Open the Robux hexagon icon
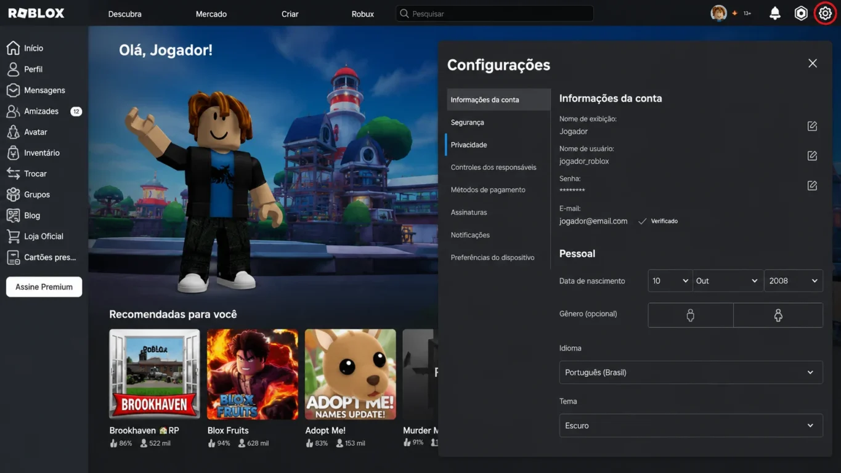 tap(800, 13)
